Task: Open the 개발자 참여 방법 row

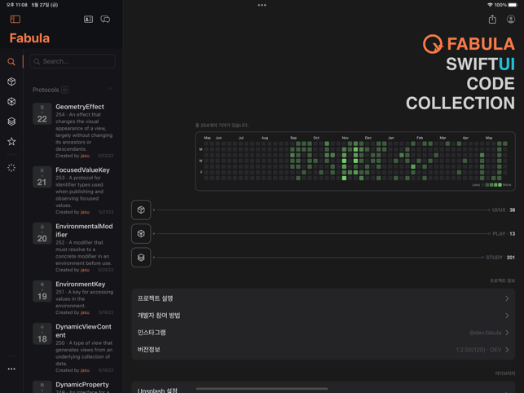Action: point(323,316)
